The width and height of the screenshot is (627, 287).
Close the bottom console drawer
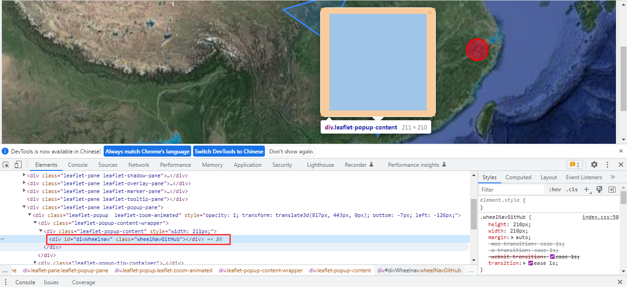pyautogui.click(x=620, y=282)
